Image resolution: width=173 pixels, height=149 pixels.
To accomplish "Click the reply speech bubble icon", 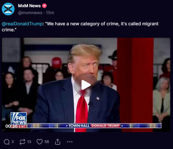I will click(x=7, y=142).
